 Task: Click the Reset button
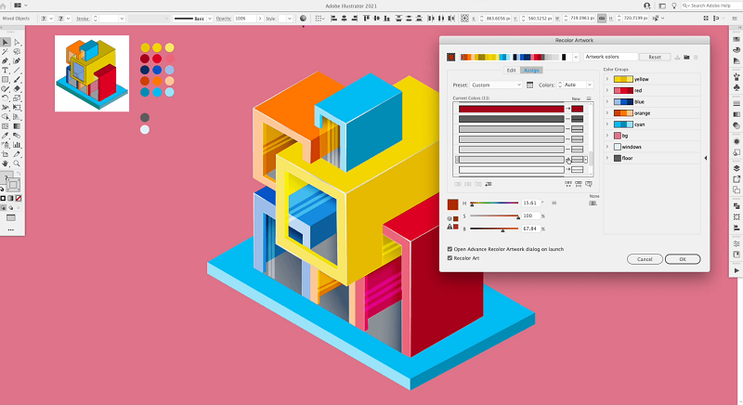(x=654, y=57)
